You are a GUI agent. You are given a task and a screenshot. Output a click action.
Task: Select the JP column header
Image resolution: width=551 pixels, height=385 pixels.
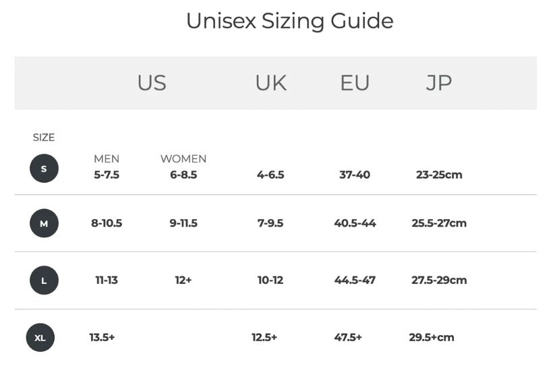pos(438,83)
